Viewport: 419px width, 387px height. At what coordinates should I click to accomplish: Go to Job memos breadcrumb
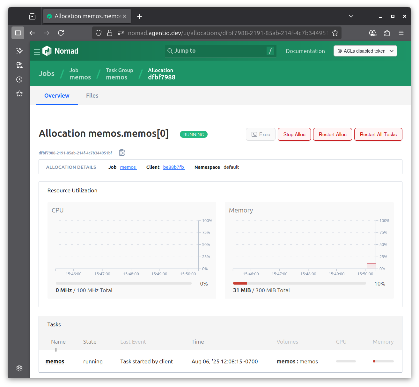[x=80, y=74]
